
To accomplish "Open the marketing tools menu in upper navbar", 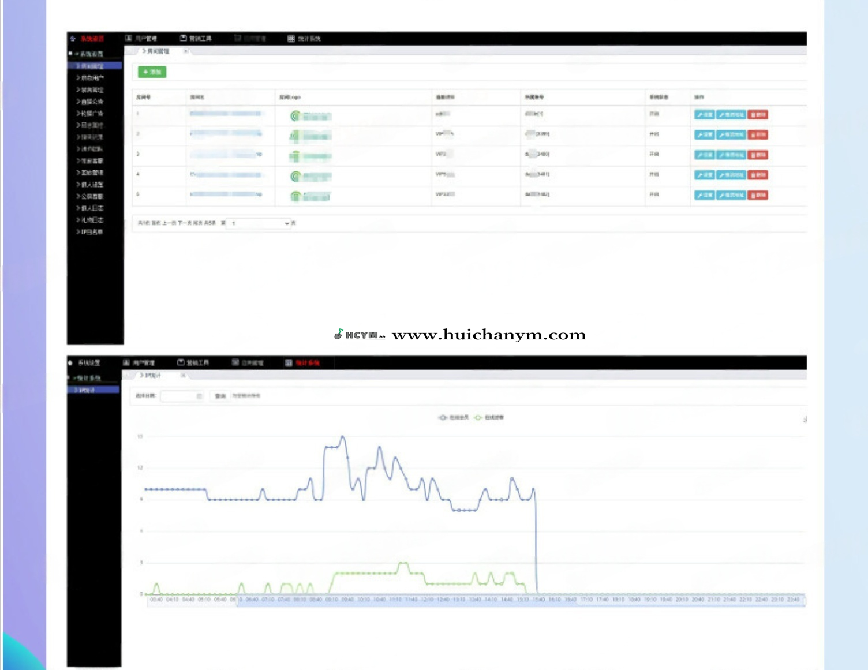I will tap(196, 38).
